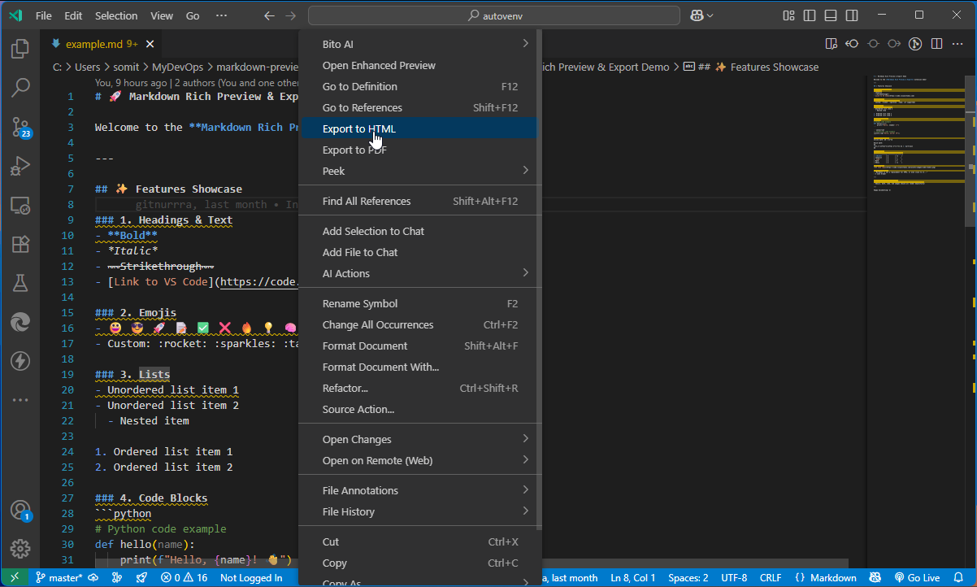
Task: Open the Explorer view in activity bar
Action: coord(20,49)
